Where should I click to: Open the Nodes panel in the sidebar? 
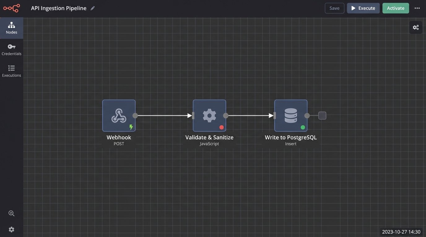pos(11,28)
